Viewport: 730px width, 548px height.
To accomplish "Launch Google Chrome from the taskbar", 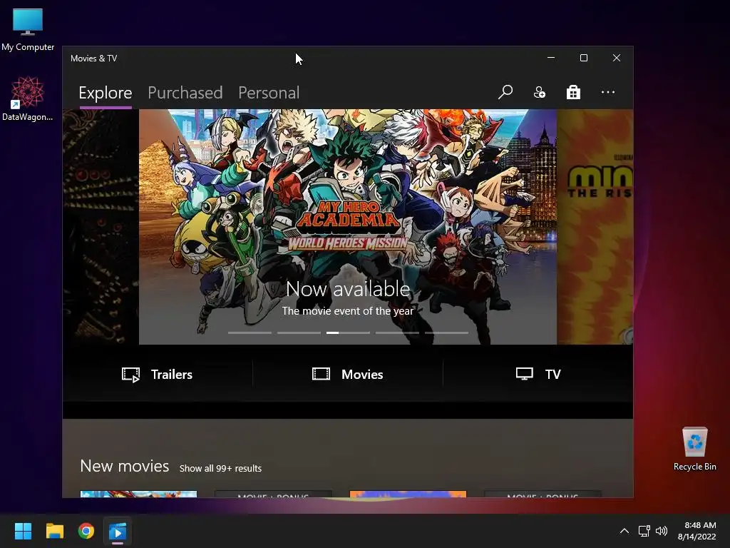I will coord(86,531).
